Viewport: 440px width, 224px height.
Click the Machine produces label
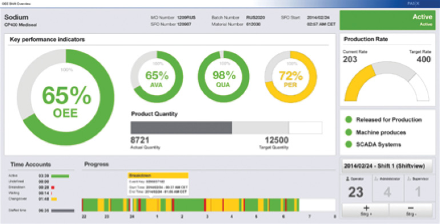point(381,132)
